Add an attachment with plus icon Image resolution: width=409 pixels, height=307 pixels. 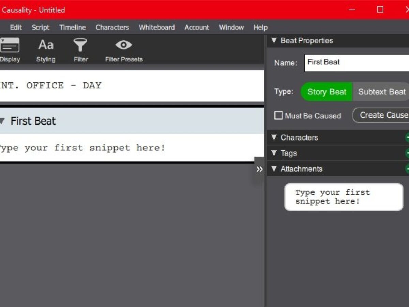tap(407, 169)
